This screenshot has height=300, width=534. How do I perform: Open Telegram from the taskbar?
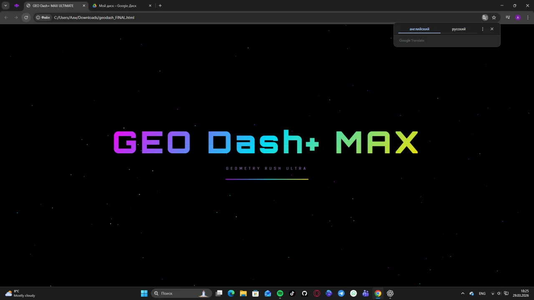coord(341,293)
